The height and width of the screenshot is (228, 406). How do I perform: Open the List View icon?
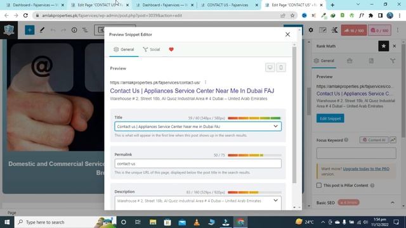(x=85, y=30)
